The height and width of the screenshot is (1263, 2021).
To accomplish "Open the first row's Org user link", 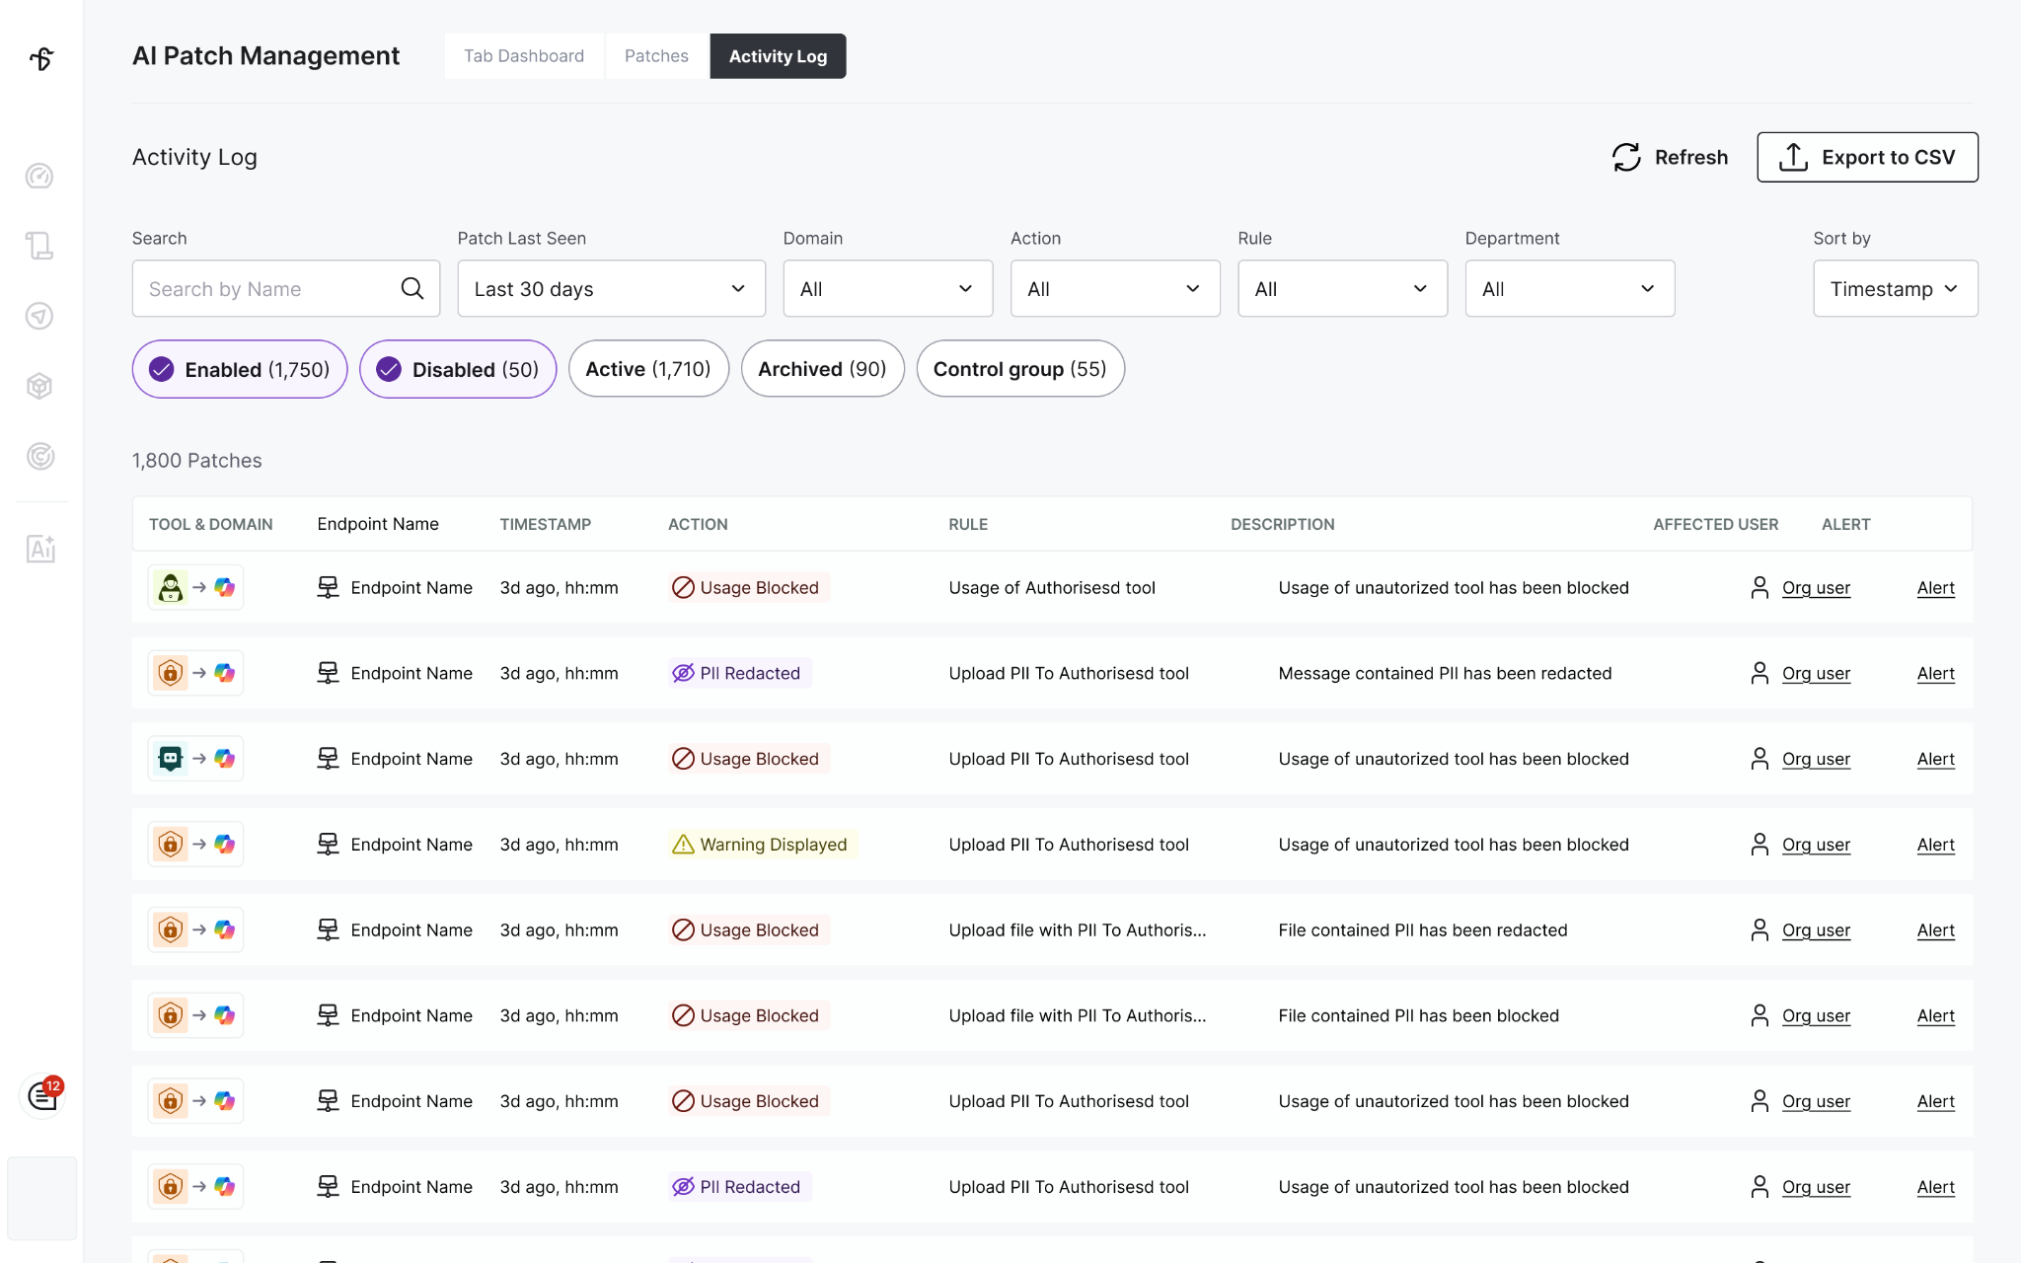I will tap(1816, 588).
